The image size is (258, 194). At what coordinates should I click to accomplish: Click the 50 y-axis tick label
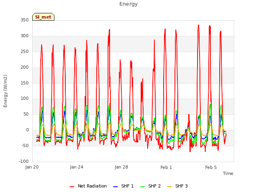click(x=26, y=114)
